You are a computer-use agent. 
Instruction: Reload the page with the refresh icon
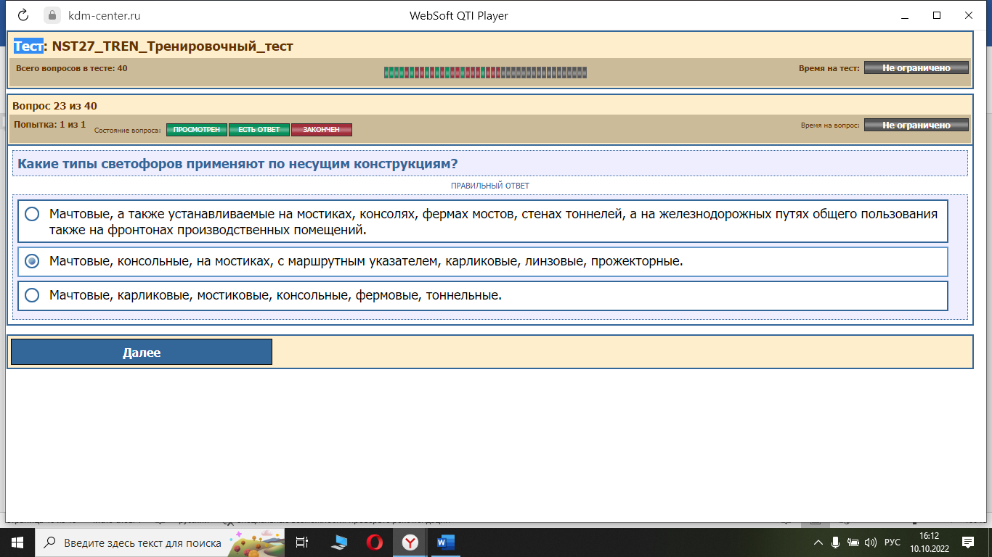point(23,15)
